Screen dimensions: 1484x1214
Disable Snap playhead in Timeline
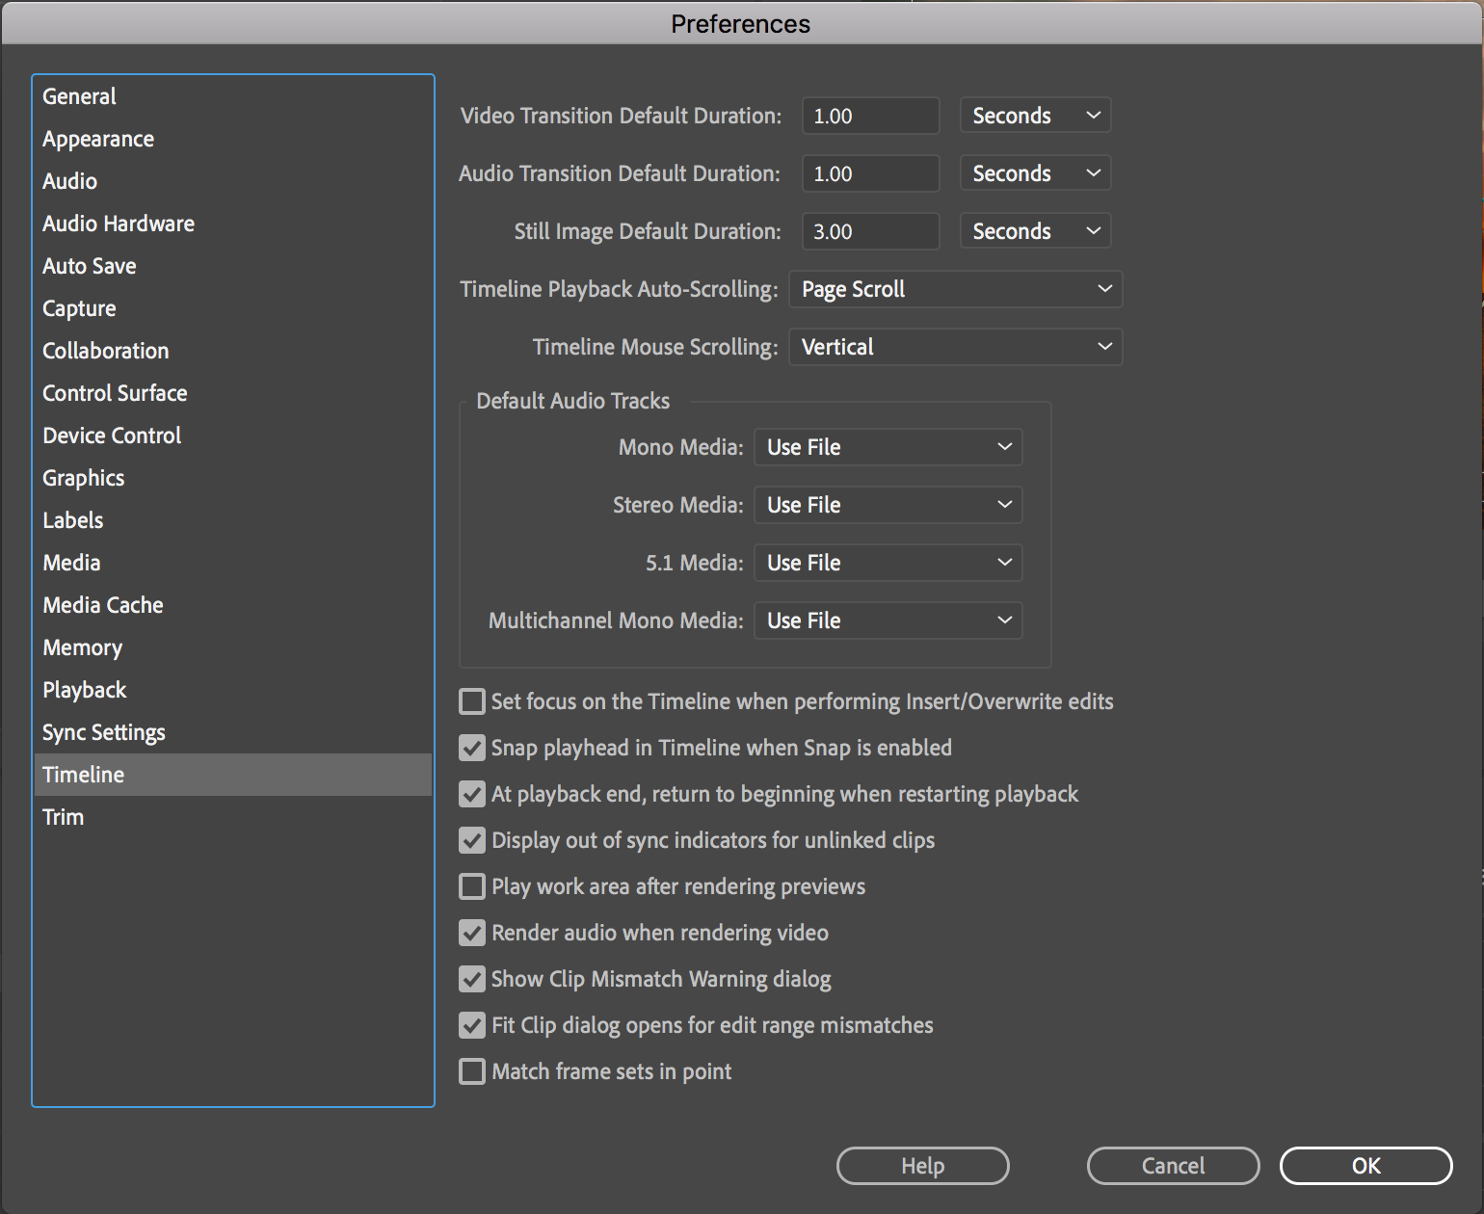(471, 748)
